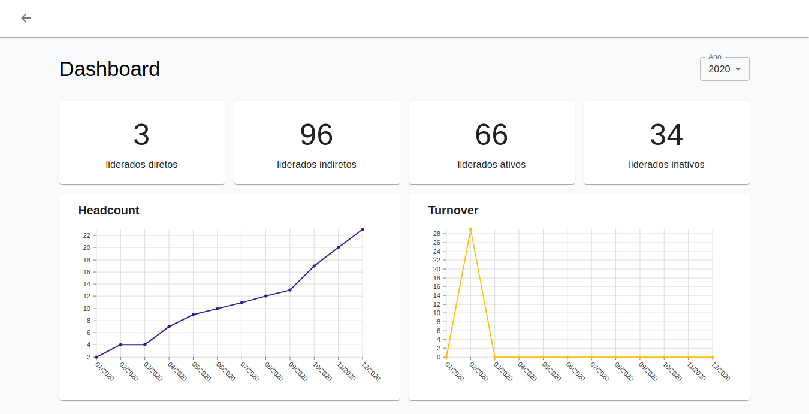Click Turnover data point for 12/2020

(x=713, y=357)
